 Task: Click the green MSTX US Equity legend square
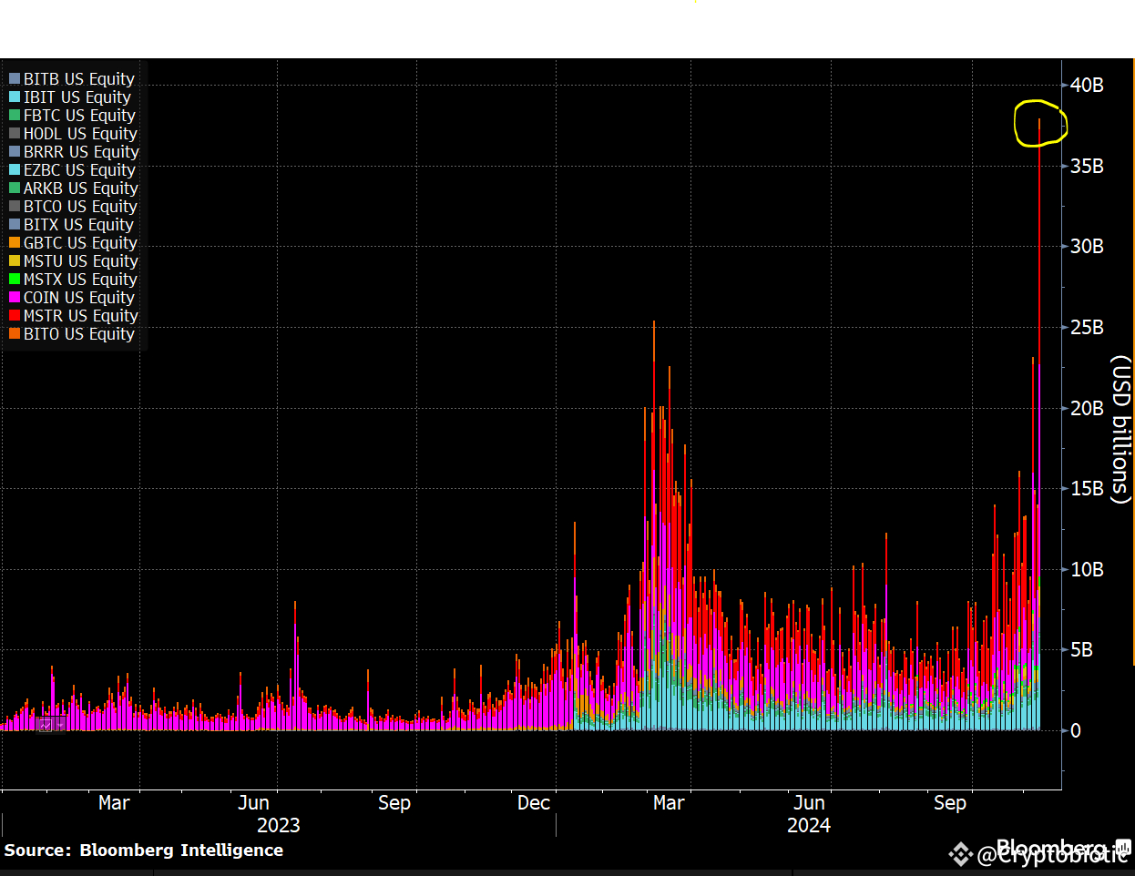15,280
